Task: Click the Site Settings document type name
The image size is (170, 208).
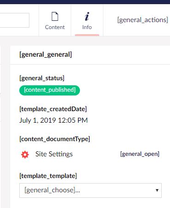Action: tap(54, 154)
